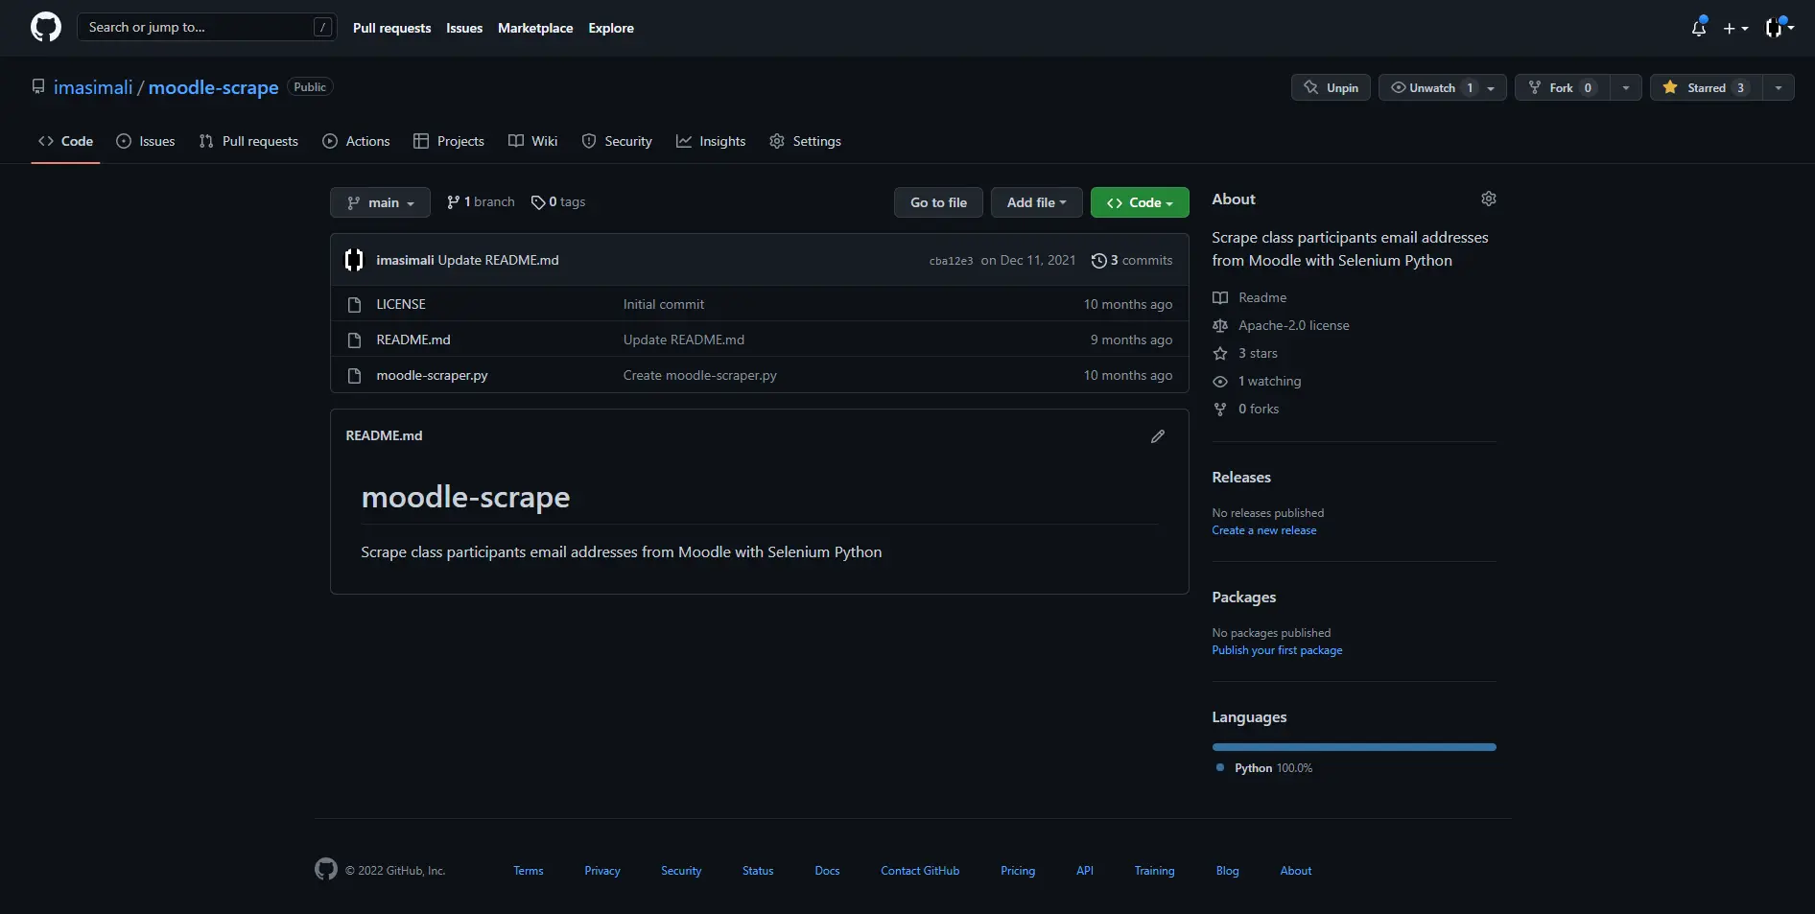1815x914 pixels.
Task: Open the plus create-new menu
Action: point(1735,29)
